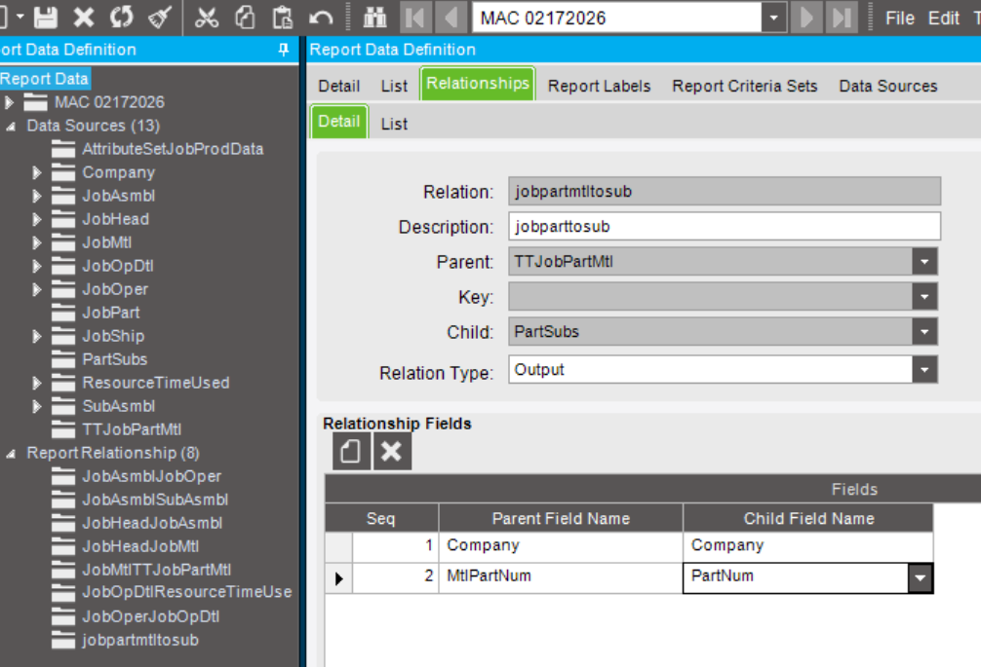The image size is (981, 667).
Task: Expand the JobAsmbl tree node
Action: point(36,196)
